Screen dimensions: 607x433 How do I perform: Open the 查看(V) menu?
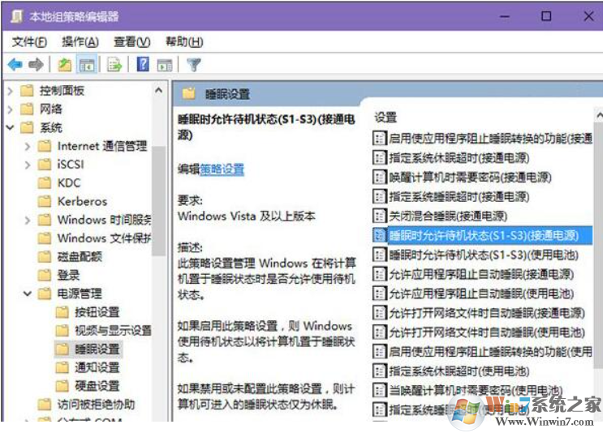(132, 42)
